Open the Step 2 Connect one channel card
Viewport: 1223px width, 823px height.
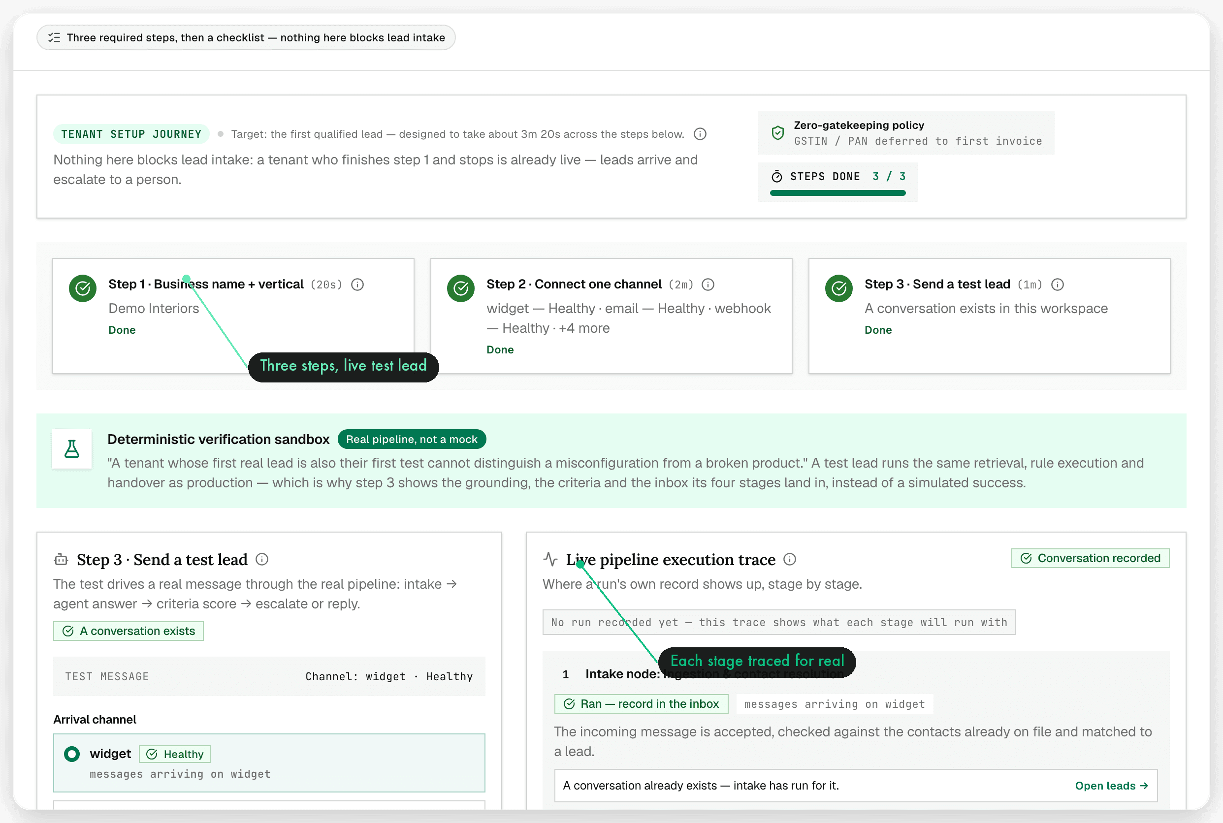[611, 317]
